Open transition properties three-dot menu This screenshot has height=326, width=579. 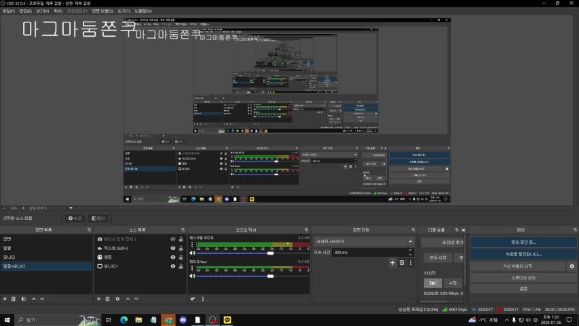coord(411,263)
